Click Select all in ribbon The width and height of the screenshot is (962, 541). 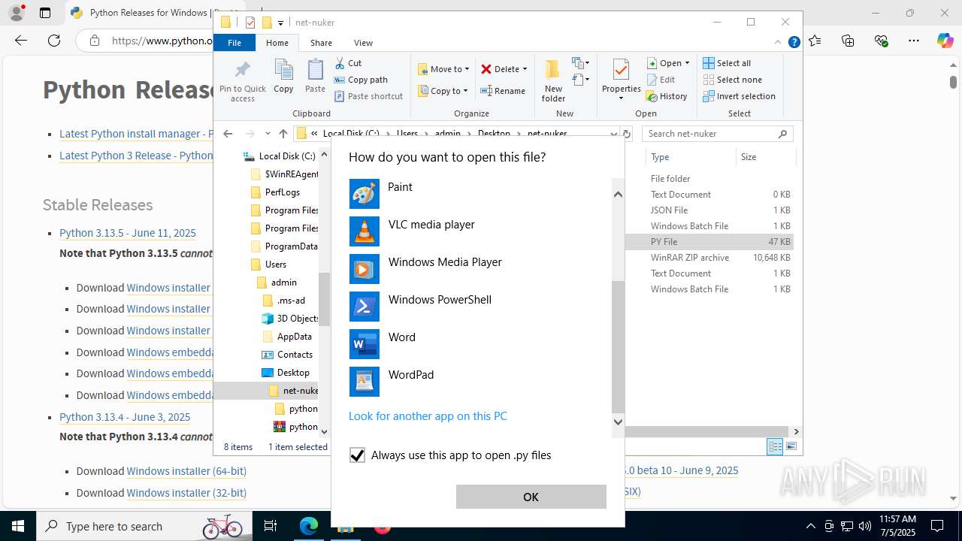click(x=727, y=63)
